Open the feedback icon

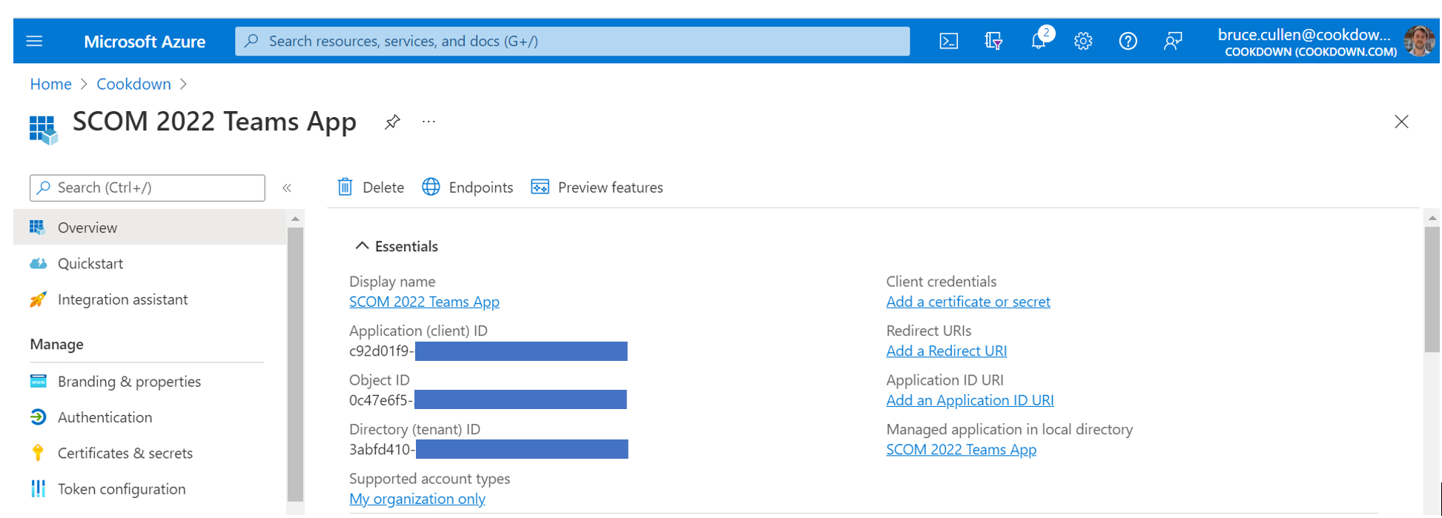(1173, 41)
